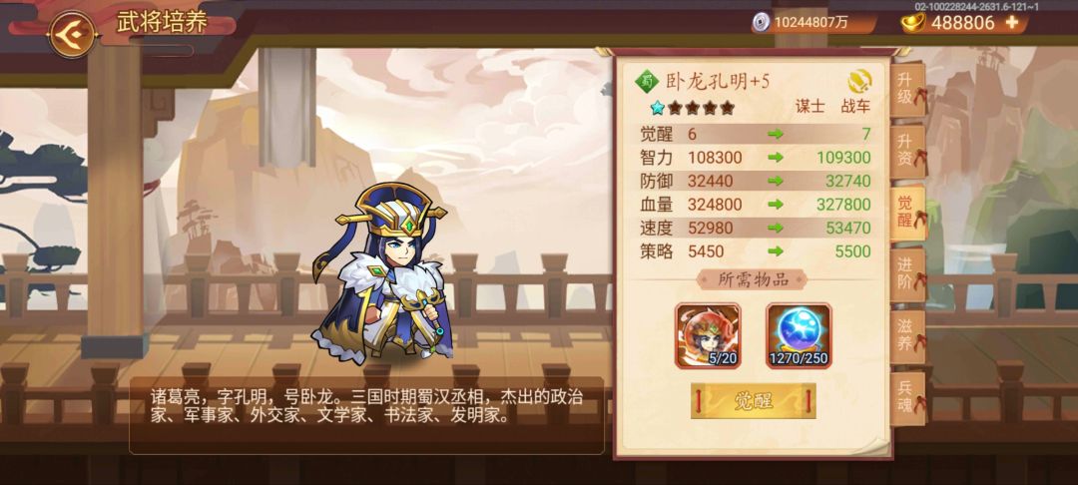Tap the 谋士 strategist class label
Viewport: 1078px width, 485px height.
tap(809, 107)
